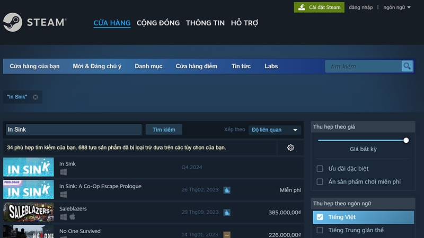424x238 pixels.
Task: Go to HỖ TRỢ page
Action: [x=244, y=23]
